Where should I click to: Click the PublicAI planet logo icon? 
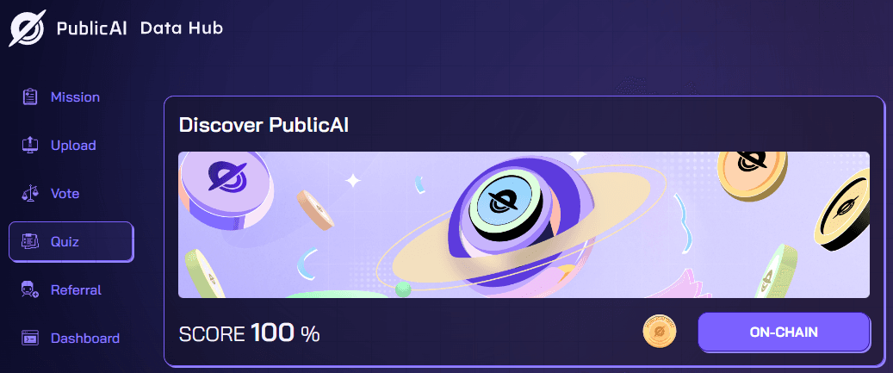28,28
